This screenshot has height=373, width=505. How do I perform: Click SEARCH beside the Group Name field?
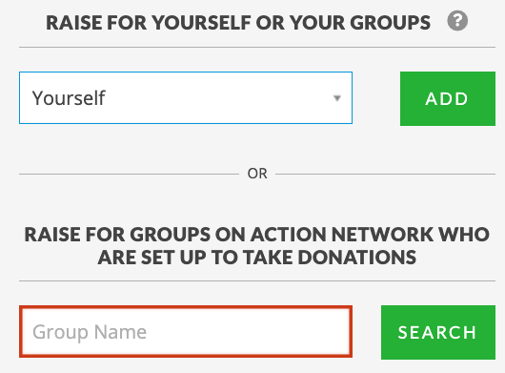(x=438, y=332)
